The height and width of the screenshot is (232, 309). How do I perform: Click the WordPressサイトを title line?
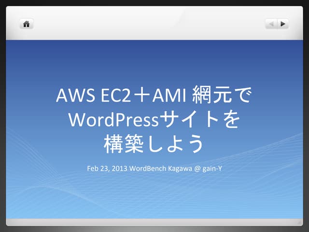tap(154, 119)
